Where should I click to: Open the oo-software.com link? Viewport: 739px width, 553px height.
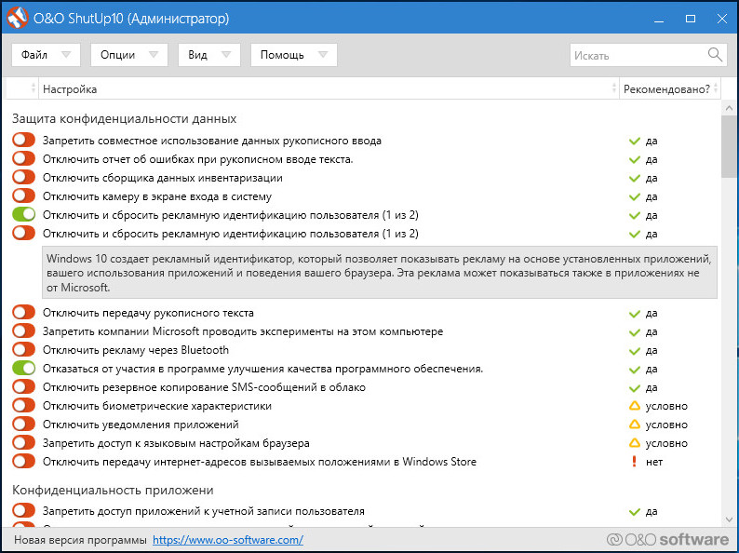tap(228, 540)
